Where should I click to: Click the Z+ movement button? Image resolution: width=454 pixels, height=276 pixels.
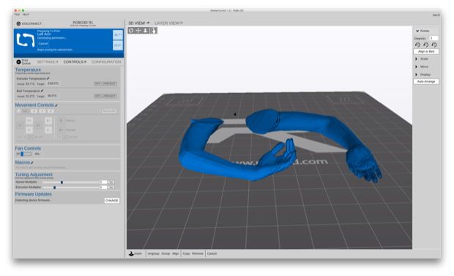coord(48,121)
